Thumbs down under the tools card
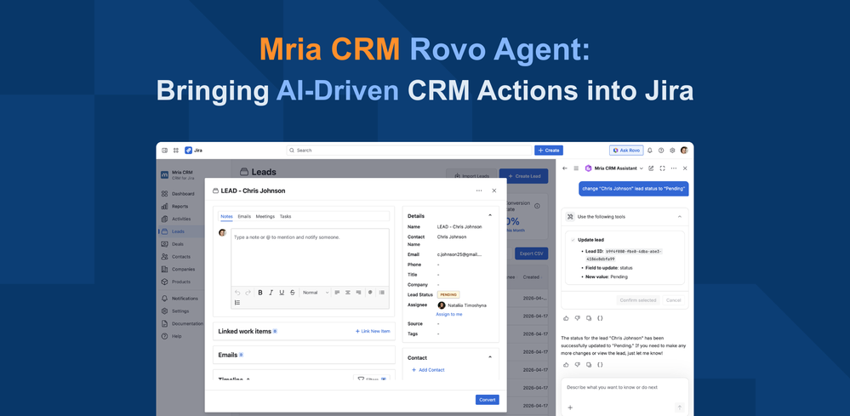The image size is (850, 416). coord(578,318)
